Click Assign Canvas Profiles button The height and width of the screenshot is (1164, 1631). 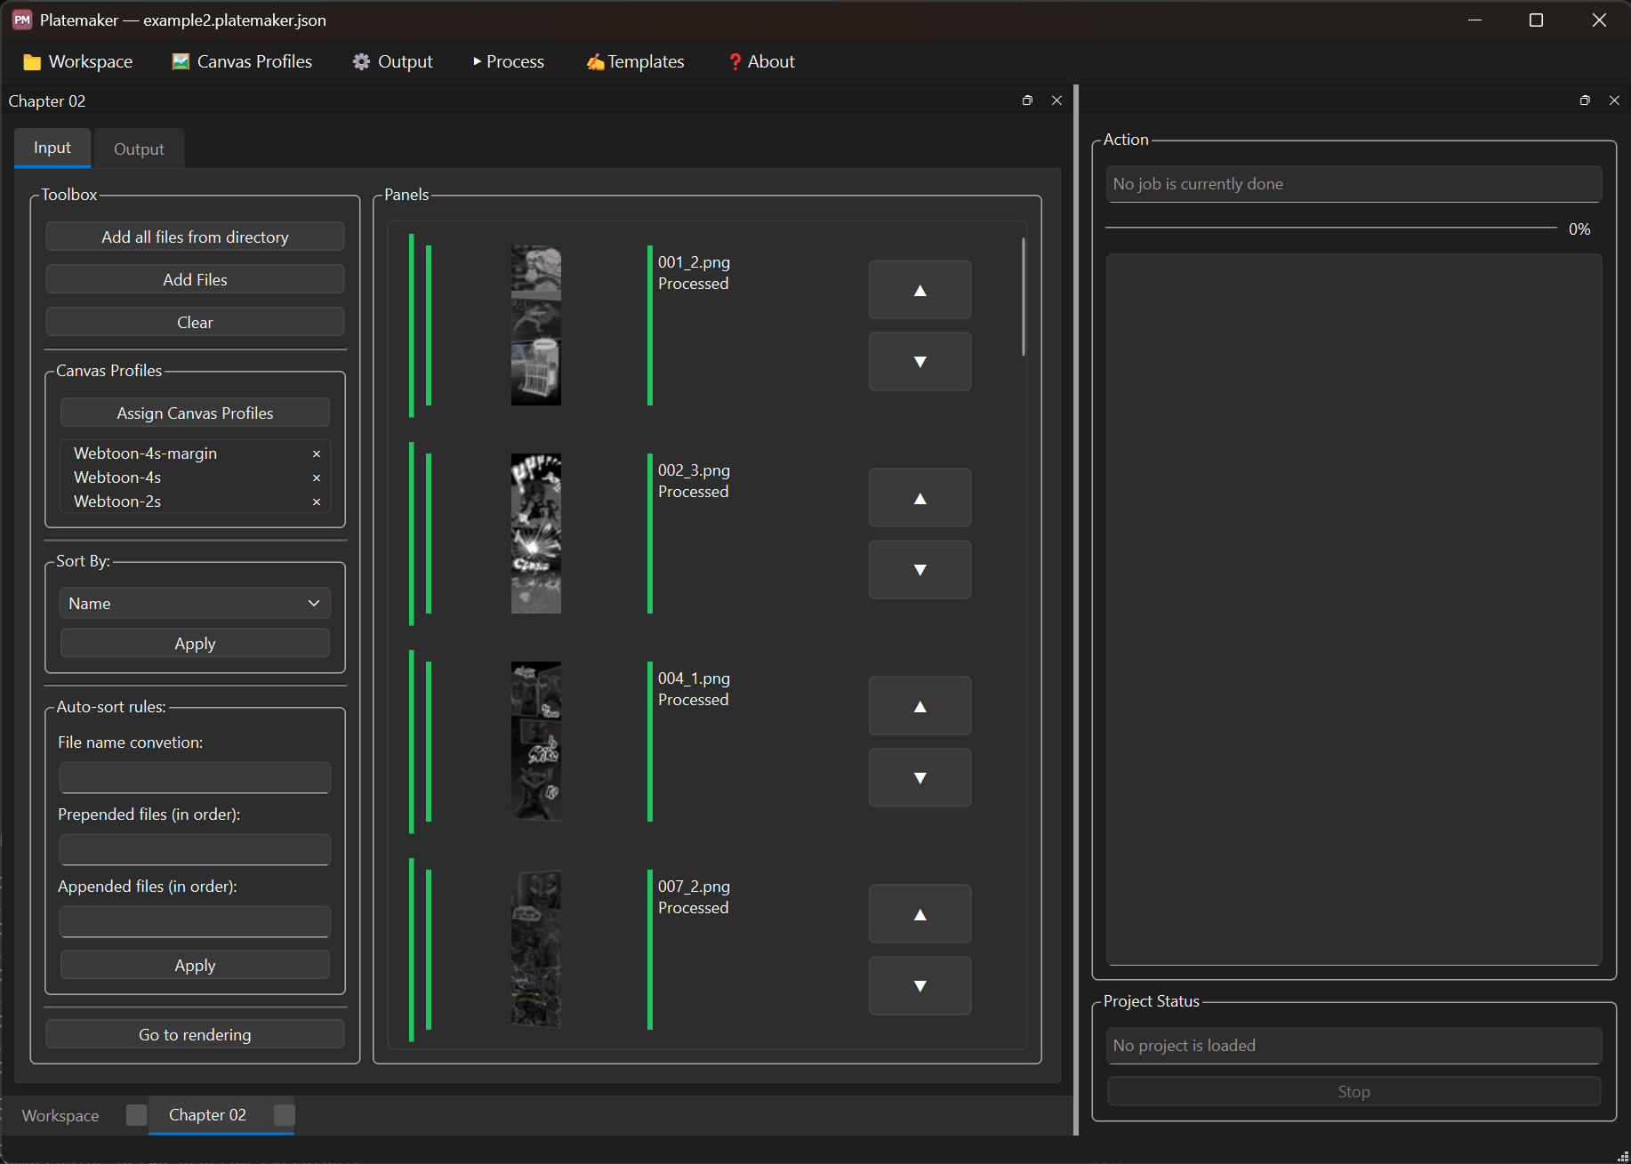click(195, 413)
